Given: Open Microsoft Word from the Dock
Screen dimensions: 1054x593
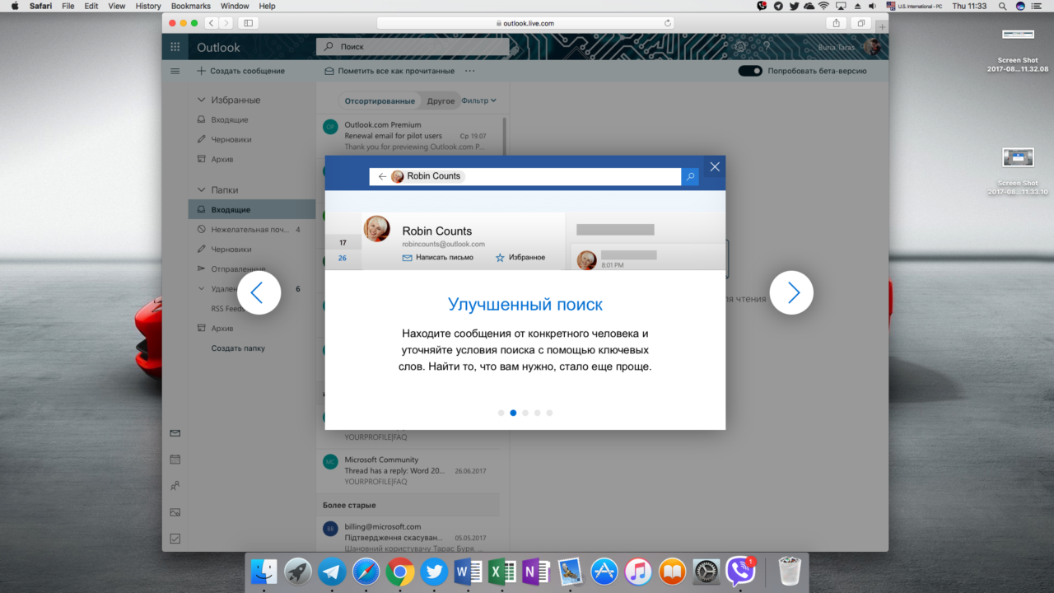Looking at the screenshot, I should pos(469,572).
